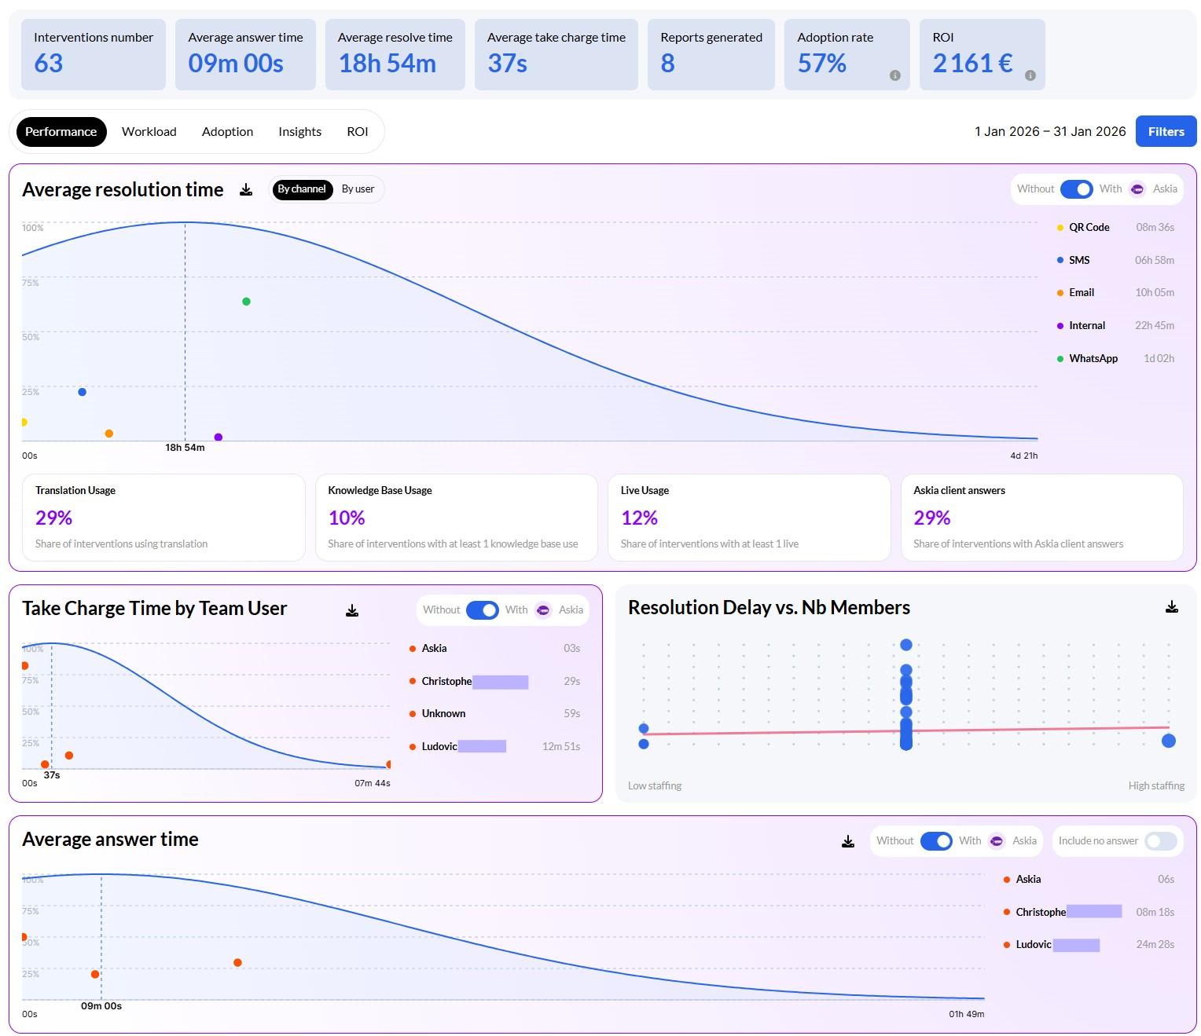
Task: Click the Askia logo in Take Charge panel
Action: [543, 610]
